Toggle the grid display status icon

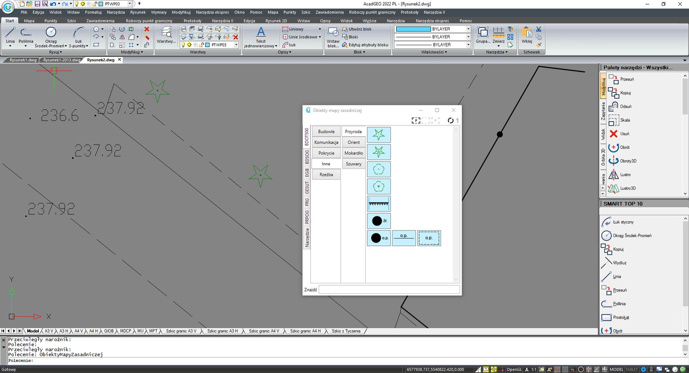[x=565, y=369]
